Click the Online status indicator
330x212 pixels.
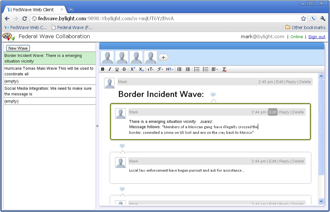coord(297,37)
